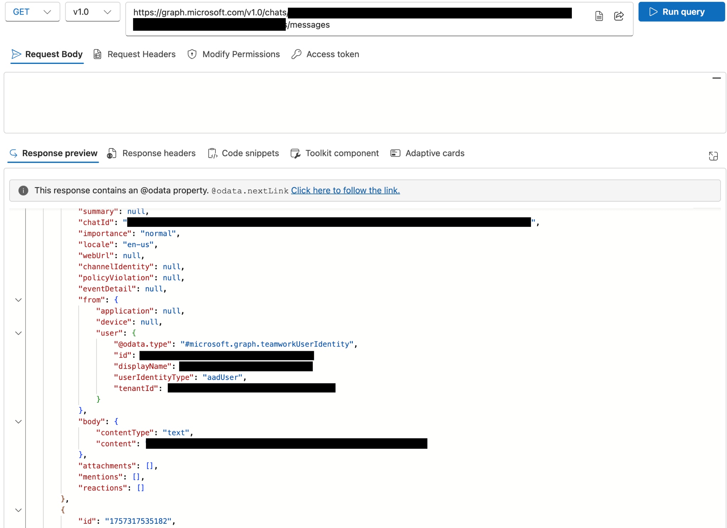Click the Response preview icon

(x=13, y=153)
